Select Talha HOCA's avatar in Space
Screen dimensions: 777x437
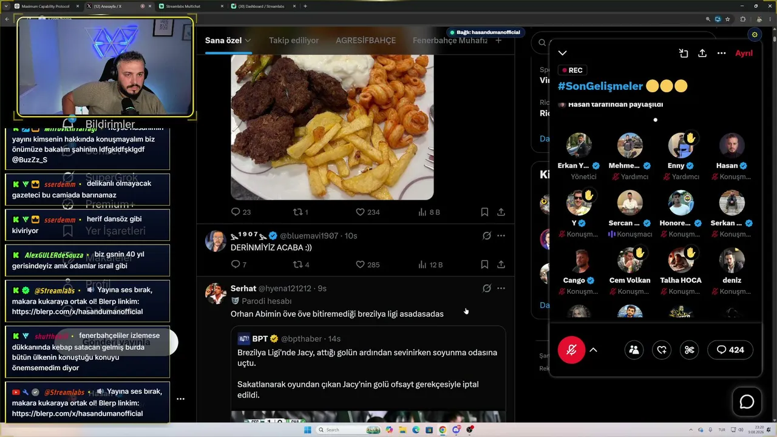click(681, 260)
